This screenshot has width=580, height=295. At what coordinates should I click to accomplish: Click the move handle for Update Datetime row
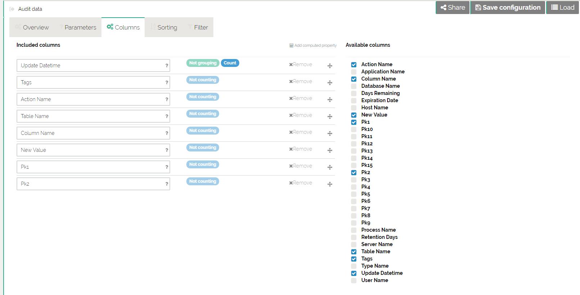tap(330, 66)
